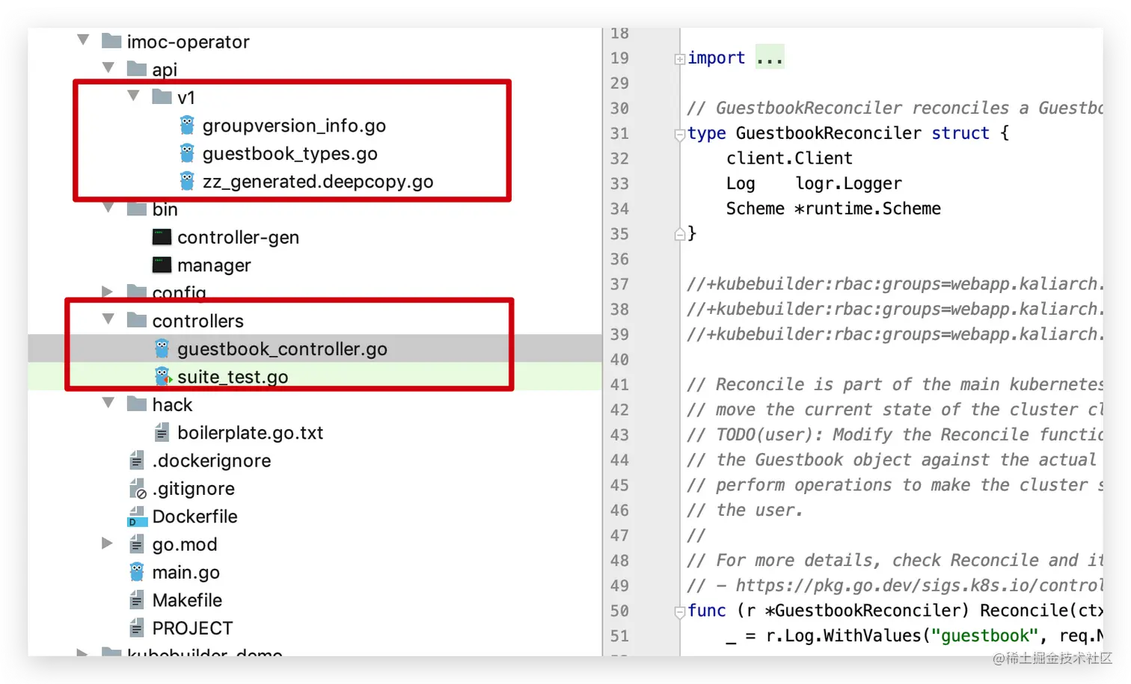
Task: Select the v1 folder name
Action: (x=186, y=98)
